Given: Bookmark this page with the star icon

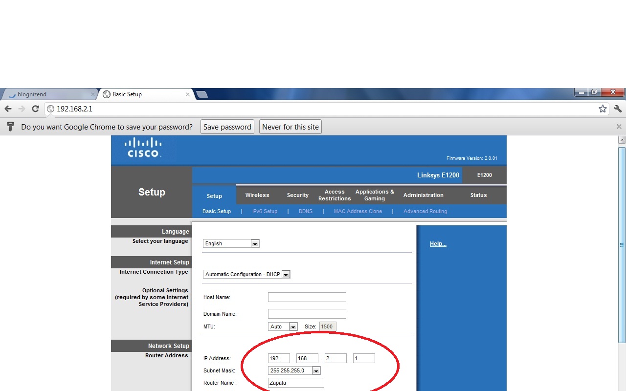Looking at the screenshot, I should pos(603,109).
